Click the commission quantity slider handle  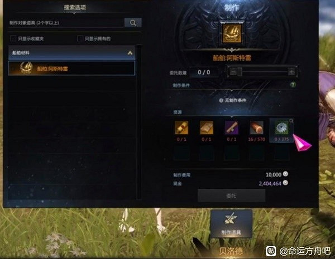tap(240, 72)
